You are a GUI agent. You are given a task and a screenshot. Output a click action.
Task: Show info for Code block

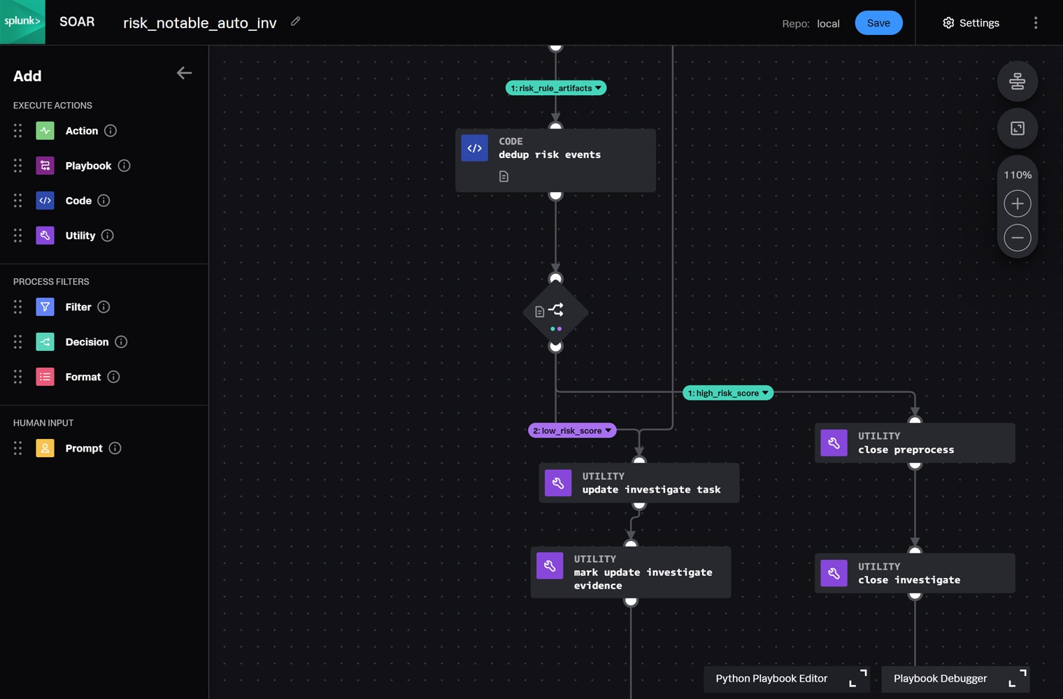pyautogui.click(x=104, y=201)
